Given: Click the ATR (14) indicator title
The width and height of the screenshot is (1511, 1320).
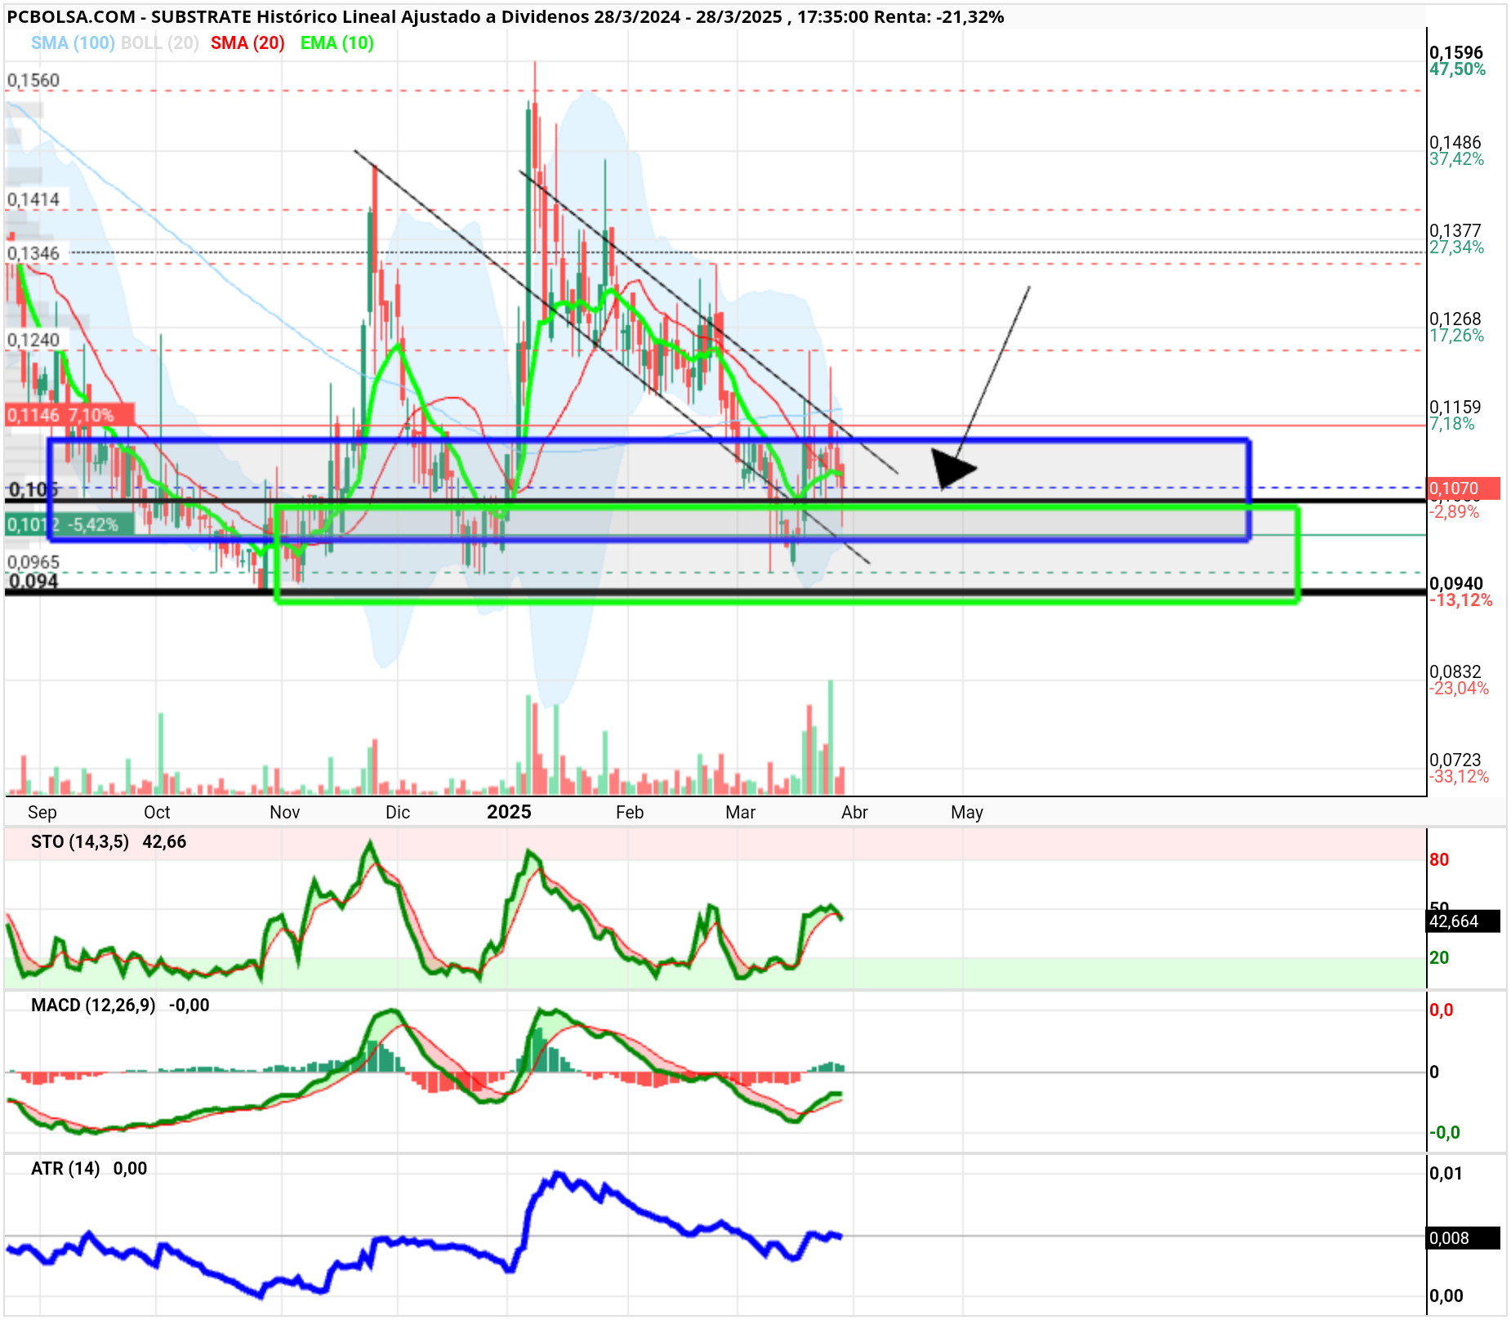Looking at the screenshot, I should pos(65,1169).
